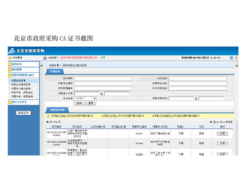The width and height of the screenshot is (245, 192).
Task: Focus the 项目名称 input field
Action: [198, 78]
